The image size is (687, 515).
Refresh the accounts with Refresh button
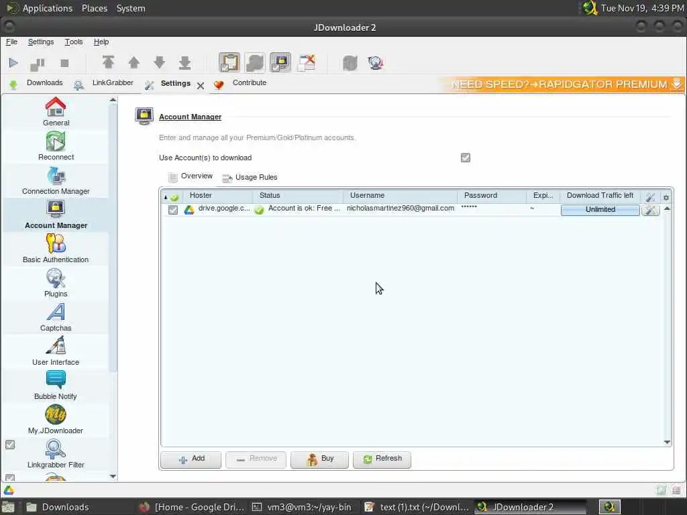click(382, 459)
